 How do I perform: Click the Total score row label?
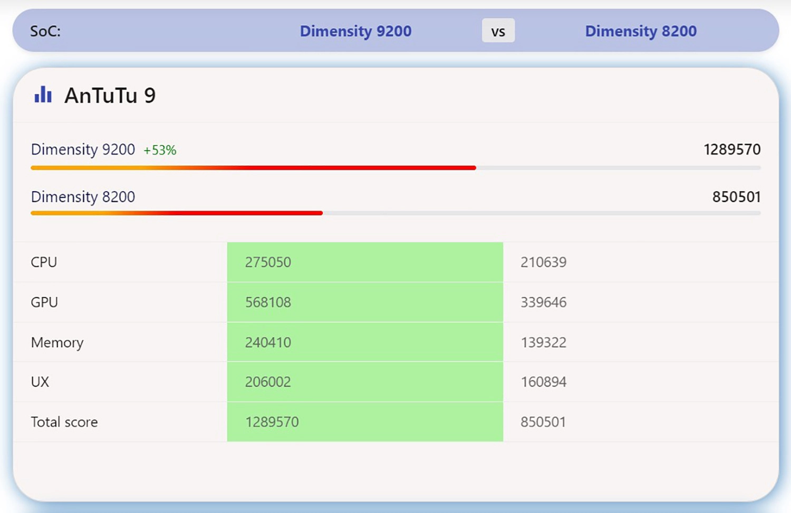[64, 422]
